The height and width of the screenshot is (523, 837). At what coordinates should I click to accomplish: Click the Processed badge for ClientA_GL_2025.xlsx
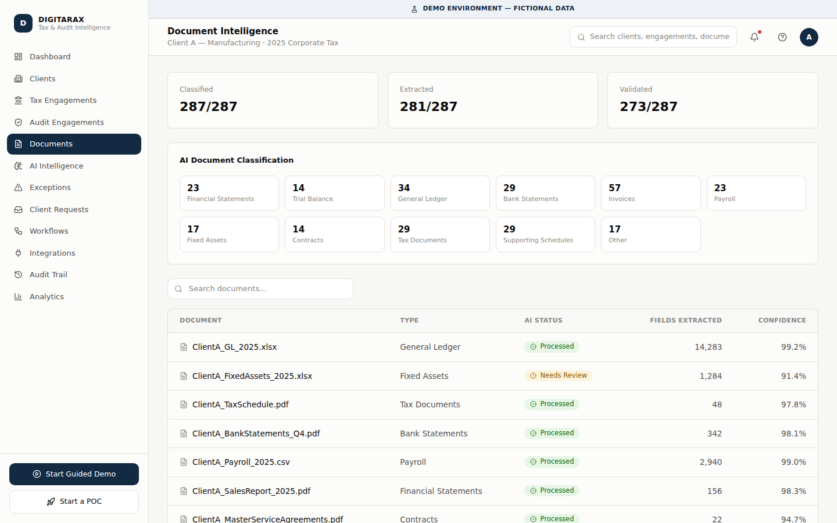pos(552,346)
